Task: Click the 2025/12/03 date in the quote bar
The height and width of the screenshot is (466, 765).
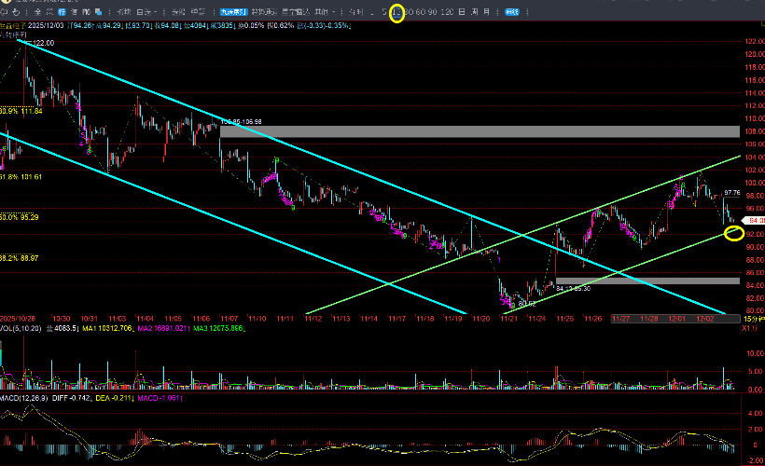Action: pyautogui.click(x=48, y=25)
